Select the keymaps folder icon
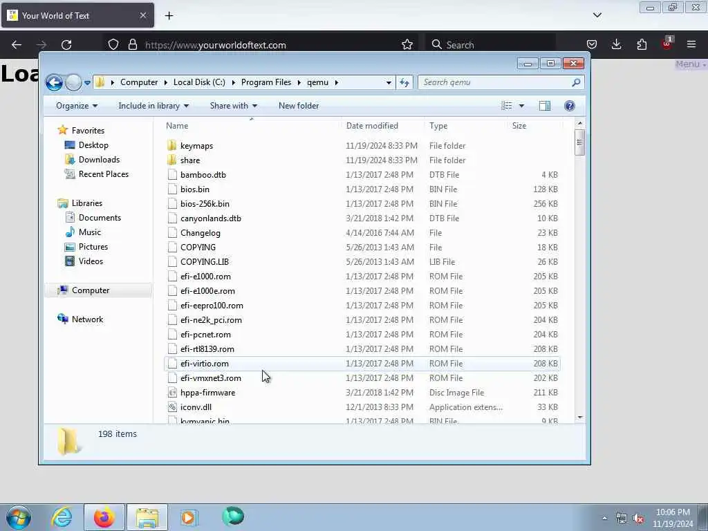 click(171, 145)
